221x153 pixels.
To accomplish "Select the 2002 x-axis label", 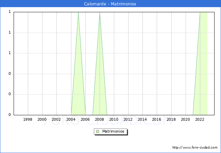I will tap(56, 119).
